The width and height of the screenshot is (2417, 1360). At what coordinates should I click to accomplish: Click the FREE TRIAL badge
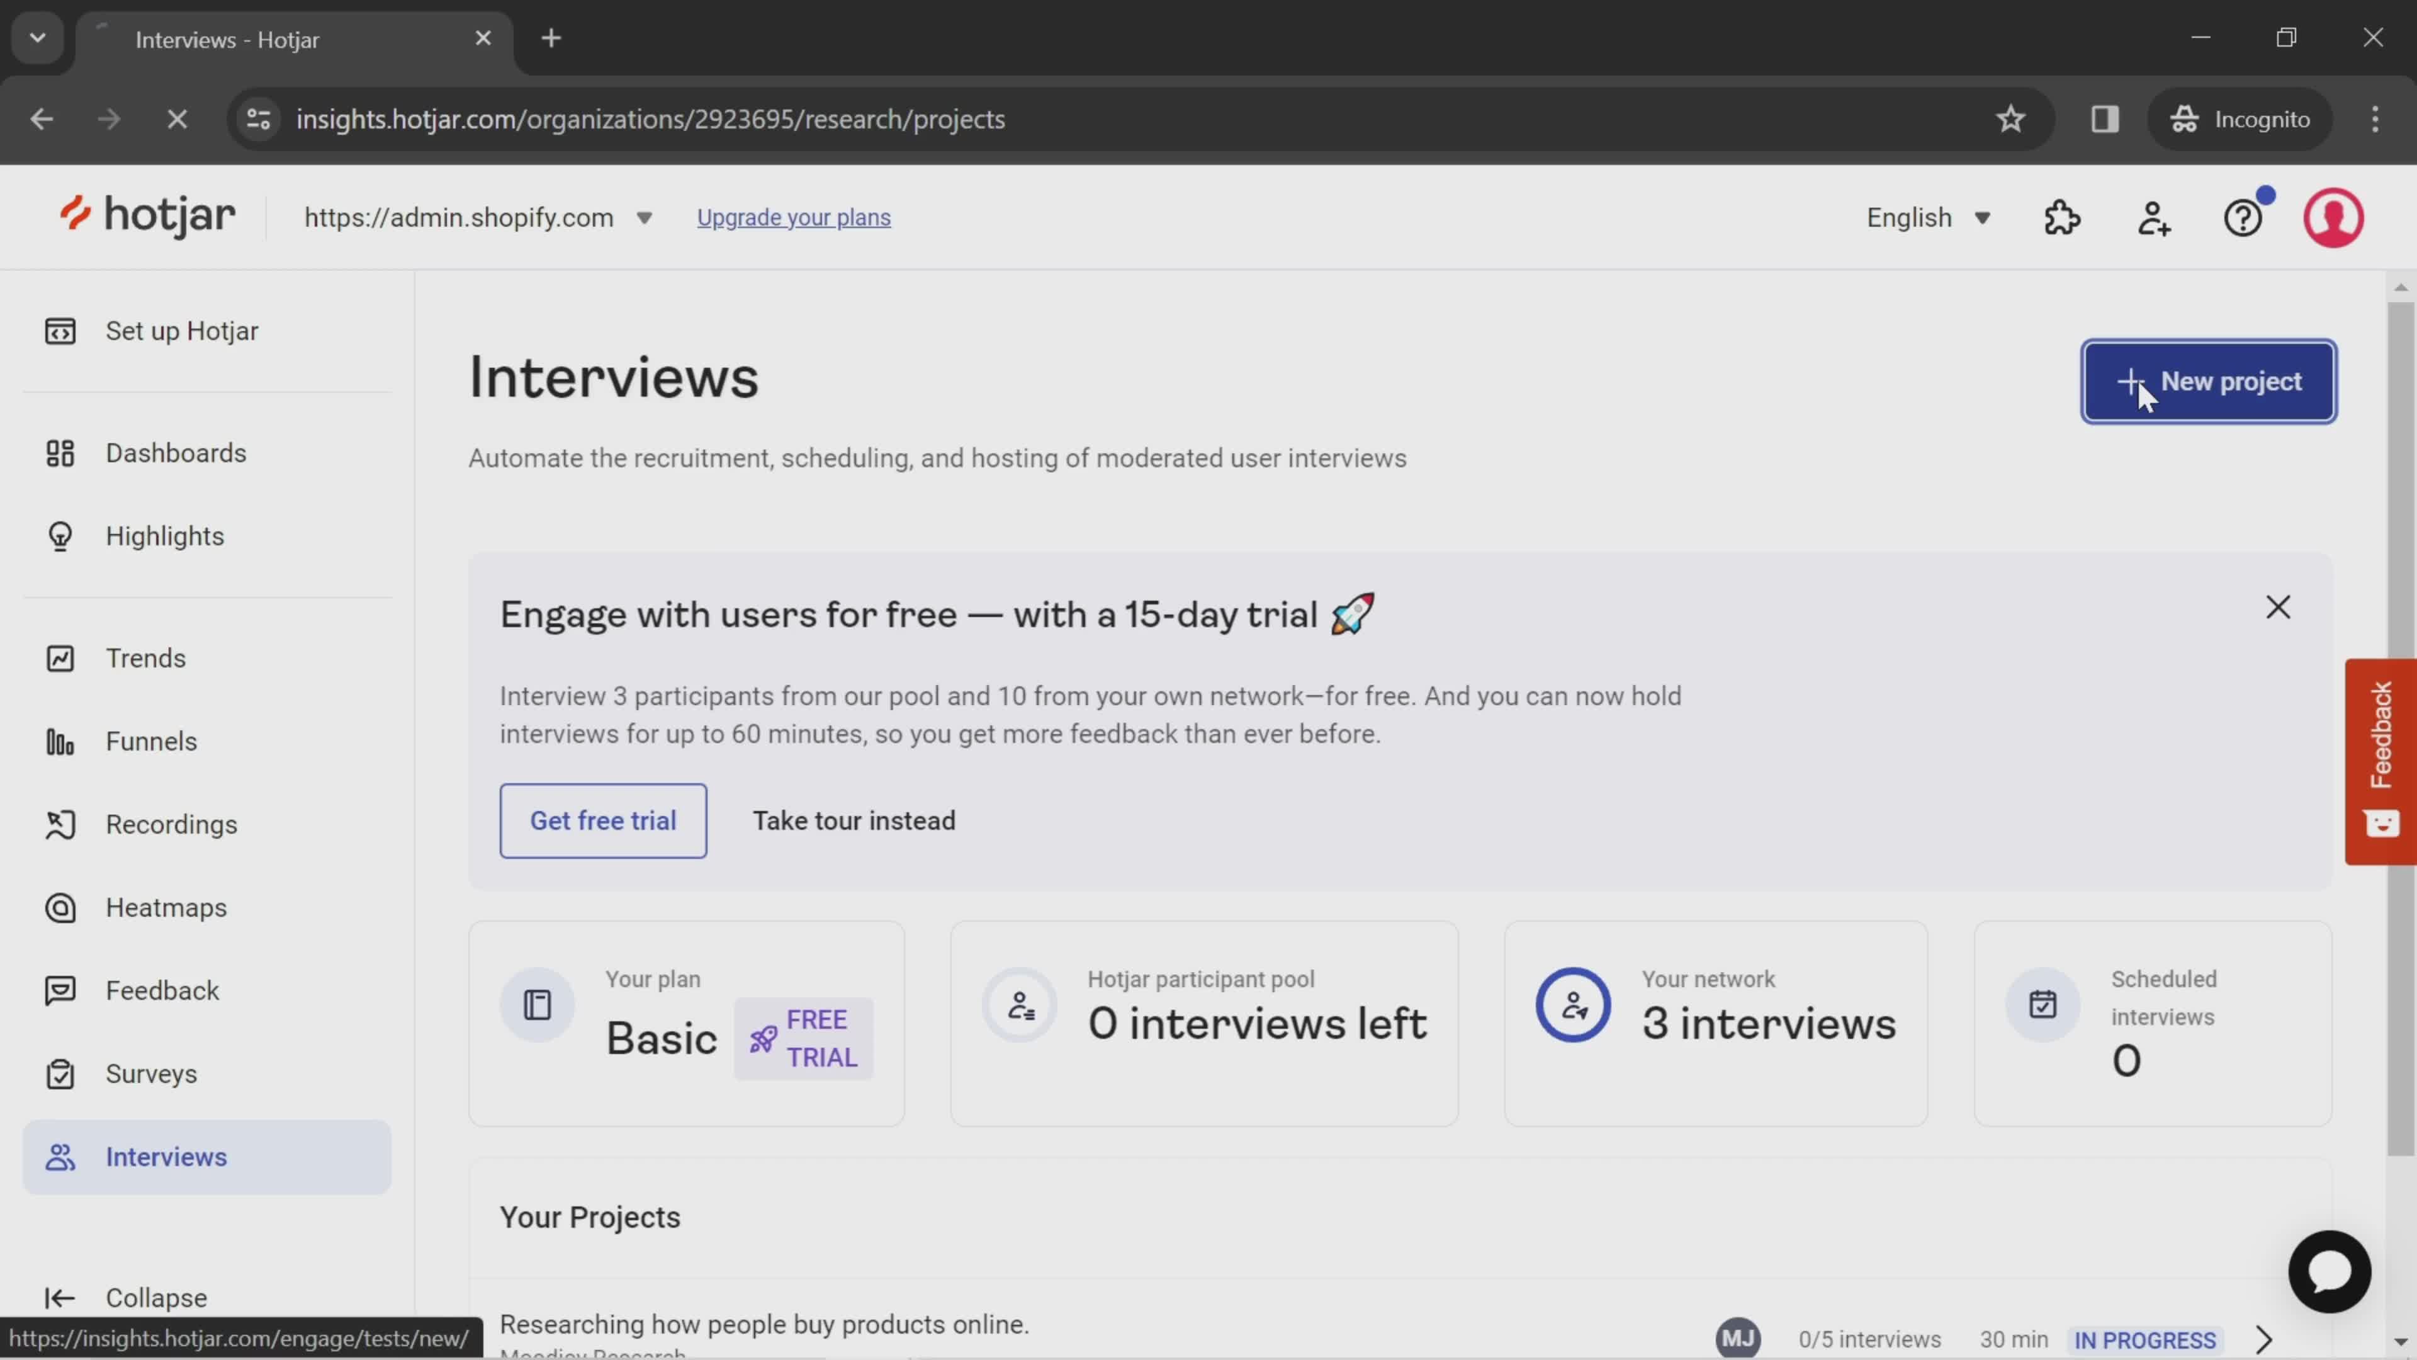coord(803,1038)
